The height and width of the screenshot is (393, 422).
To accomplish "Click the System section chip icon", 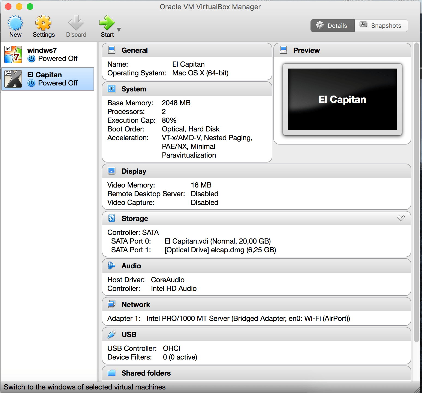I will point(112,88).
